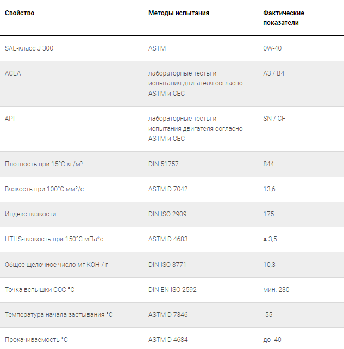Select the flash point value "мин. 230"
The height and width of the screenshot is (349, 344).
(276, 290)
